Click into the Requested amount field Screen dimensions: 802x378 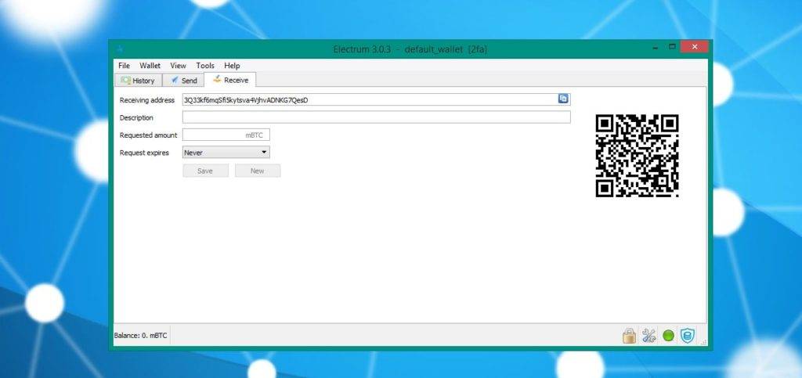click(x=226, y=135)
